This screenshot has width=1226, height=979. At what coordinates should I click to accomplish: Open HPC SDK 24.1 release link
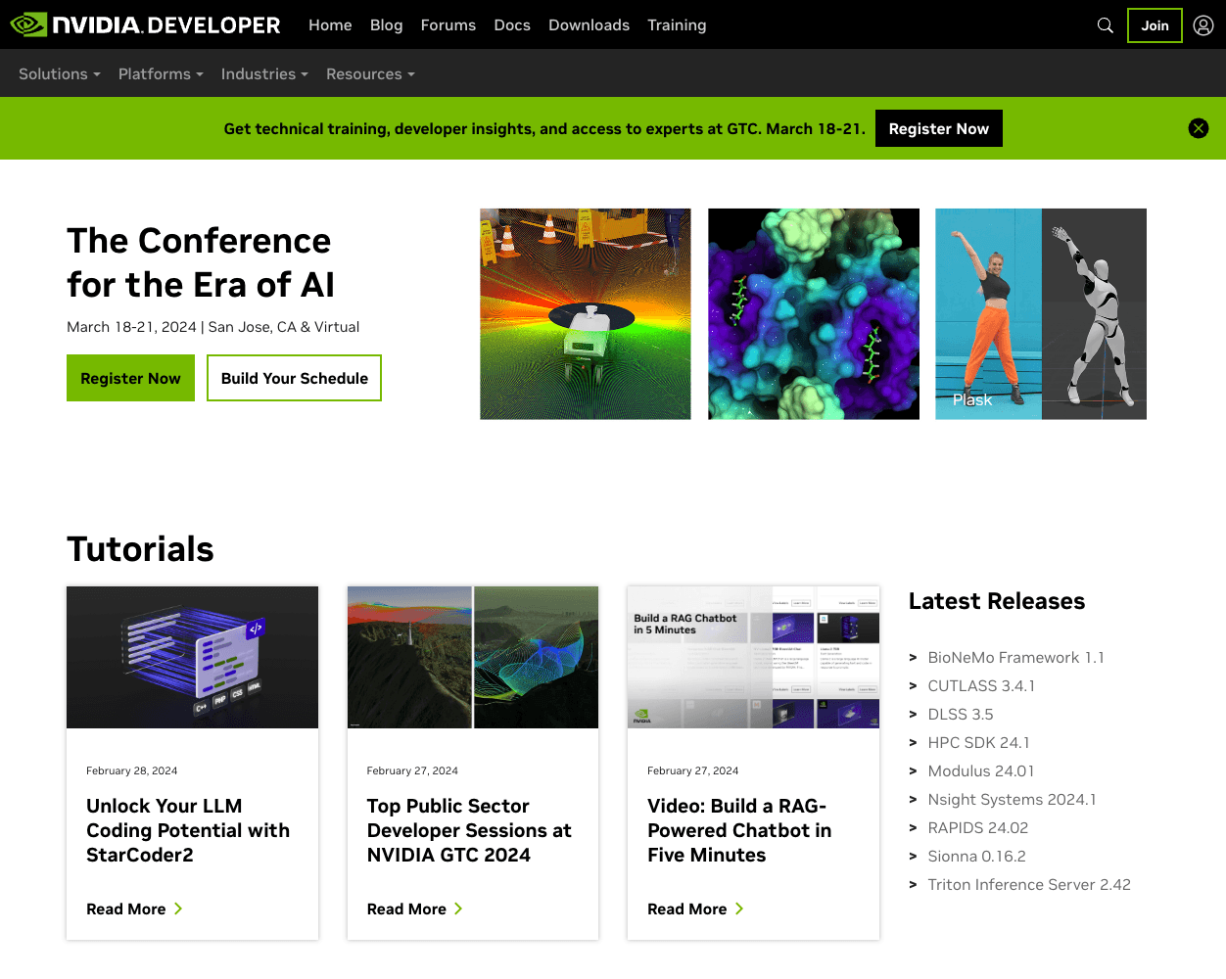pyautogui.click(x=978, y=743)
